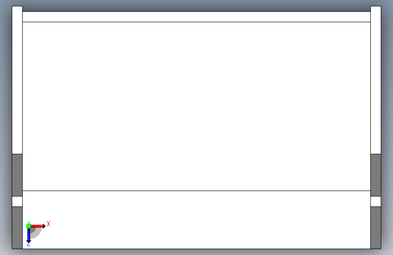The width and height of the screenshot is (393, 255).
Task: Click the triad's gray quarter-circle plane
Action: point(36,232)
